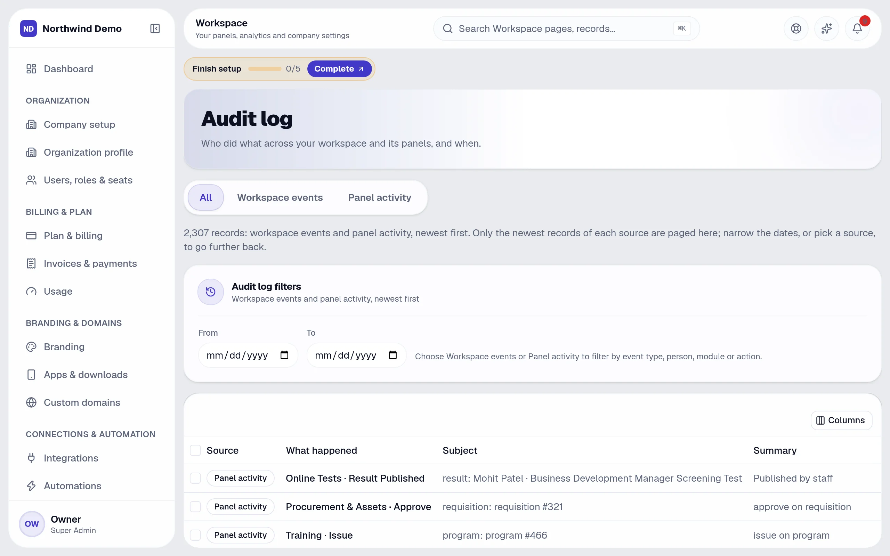Image resolution: width=890 pixels, height=556 pixels.
Task: Click the search magnifier icon
Action: (447, 28)
